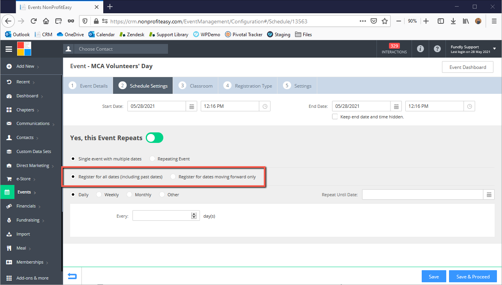The height and width of the screenshot is (285, 502).
Task: Click the blue back arrow icon
Action: (72, 276)
